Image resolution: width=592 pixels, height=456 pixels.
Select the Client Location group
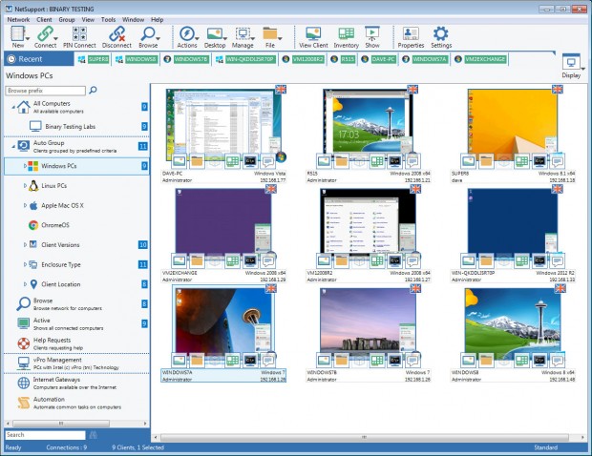click(76, 284)
